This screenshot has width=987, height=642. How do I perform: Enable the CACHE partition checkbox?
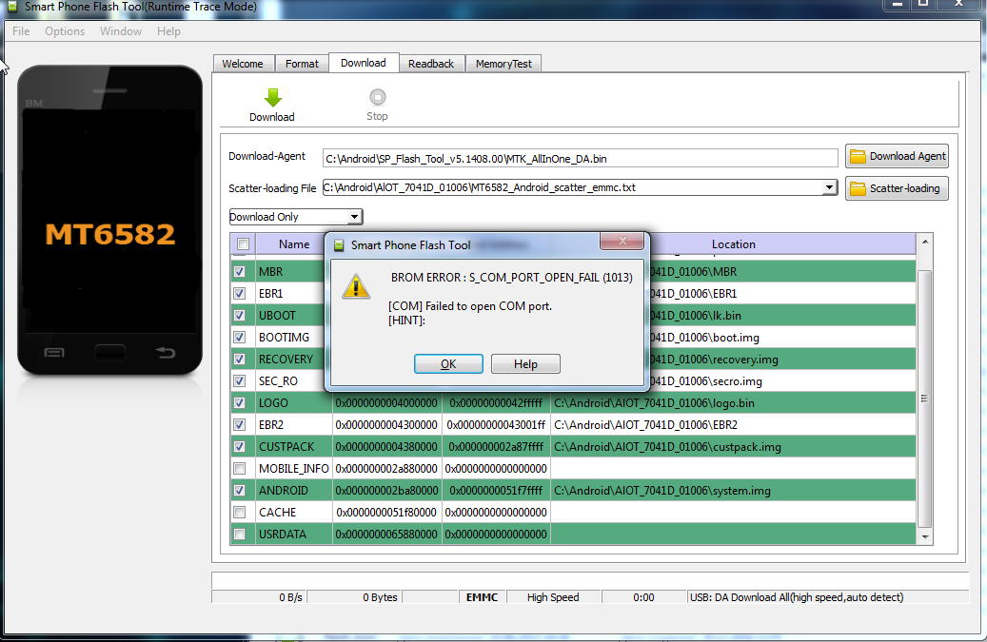point(240,513)
